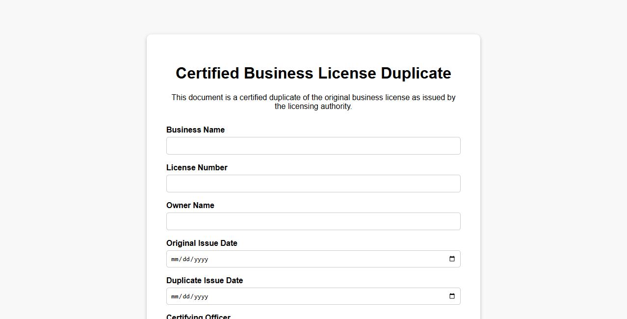
Task: Click the "Duplicate Issue Date" label
Action: tap(205, 281)
